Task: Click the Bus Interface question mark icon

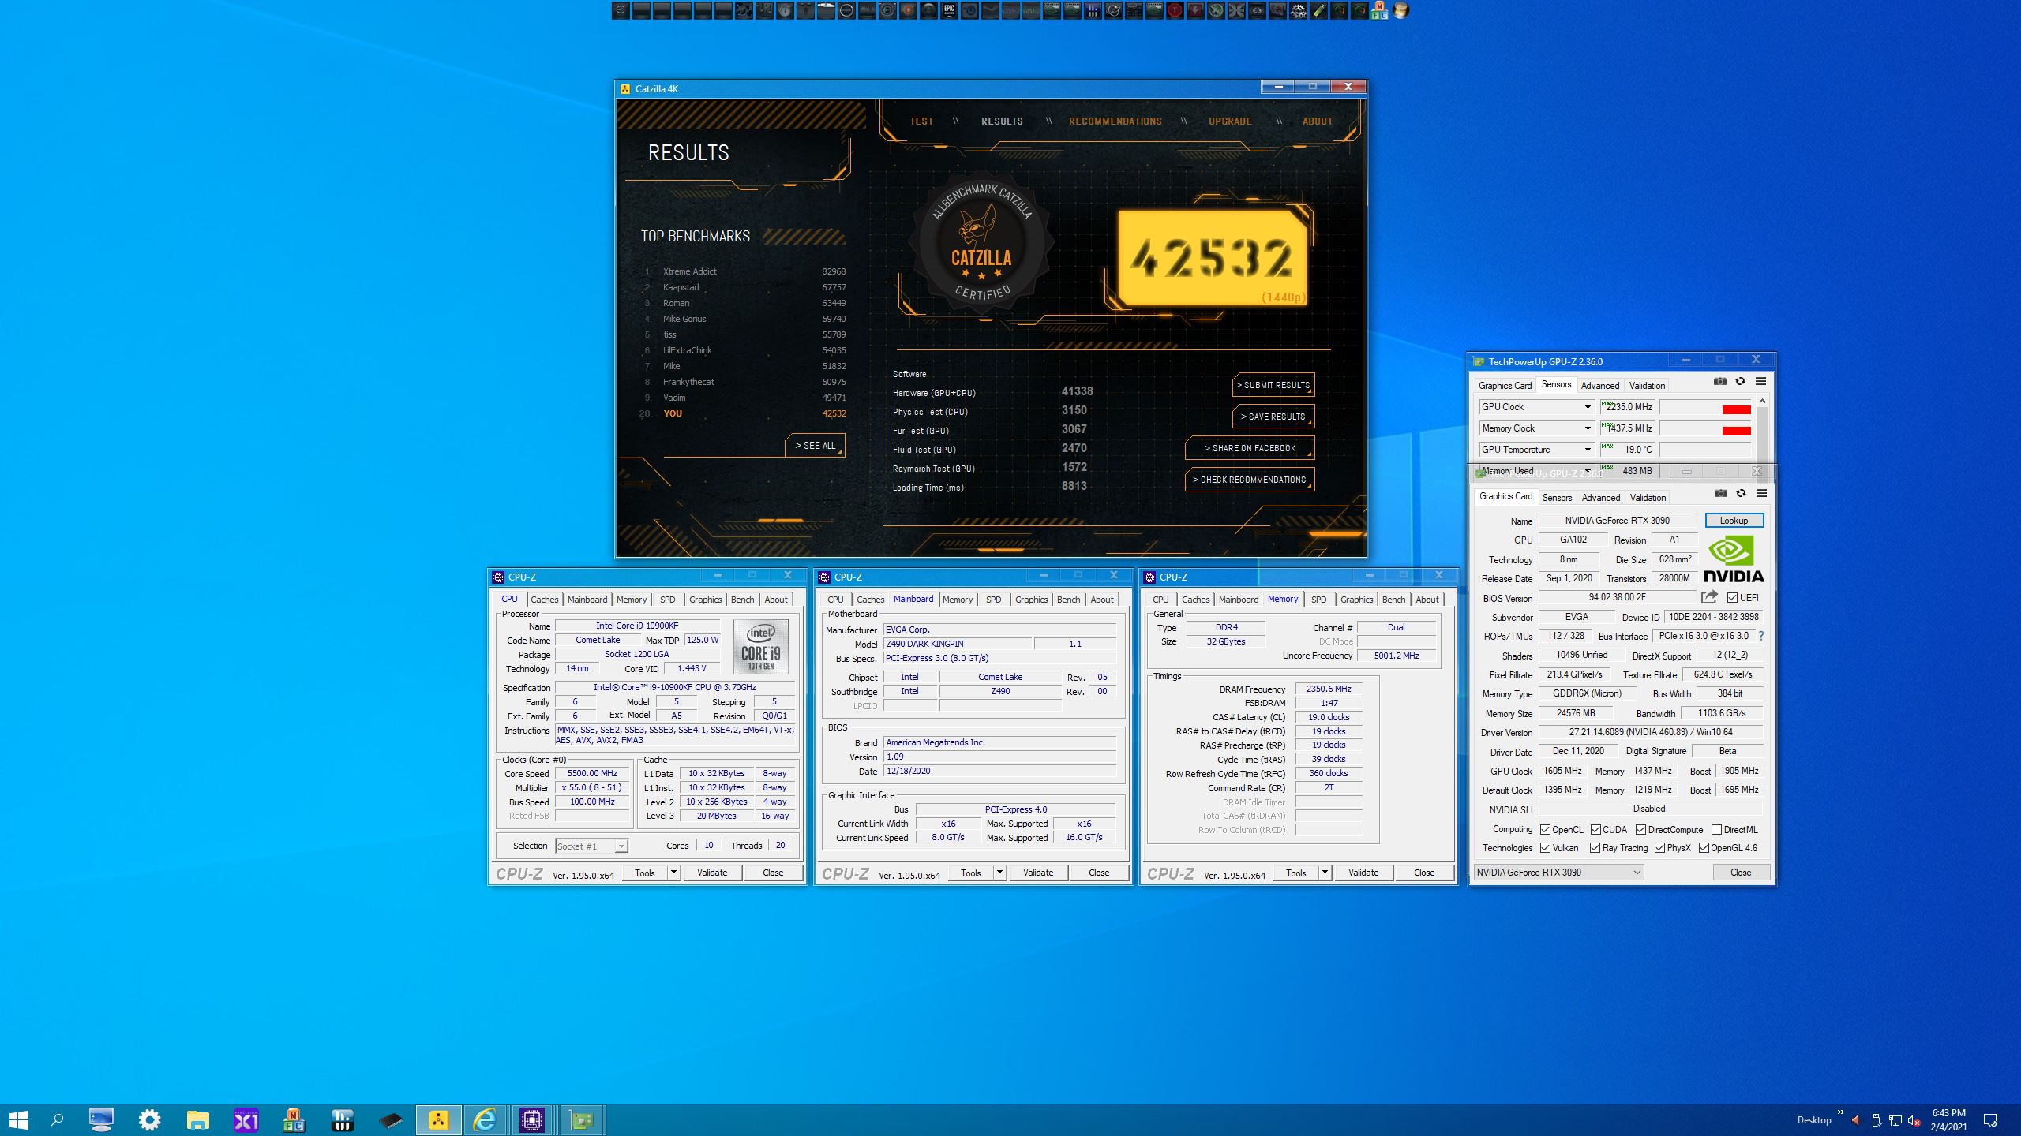Action: pyautogui.click(x=1760, y=636)
